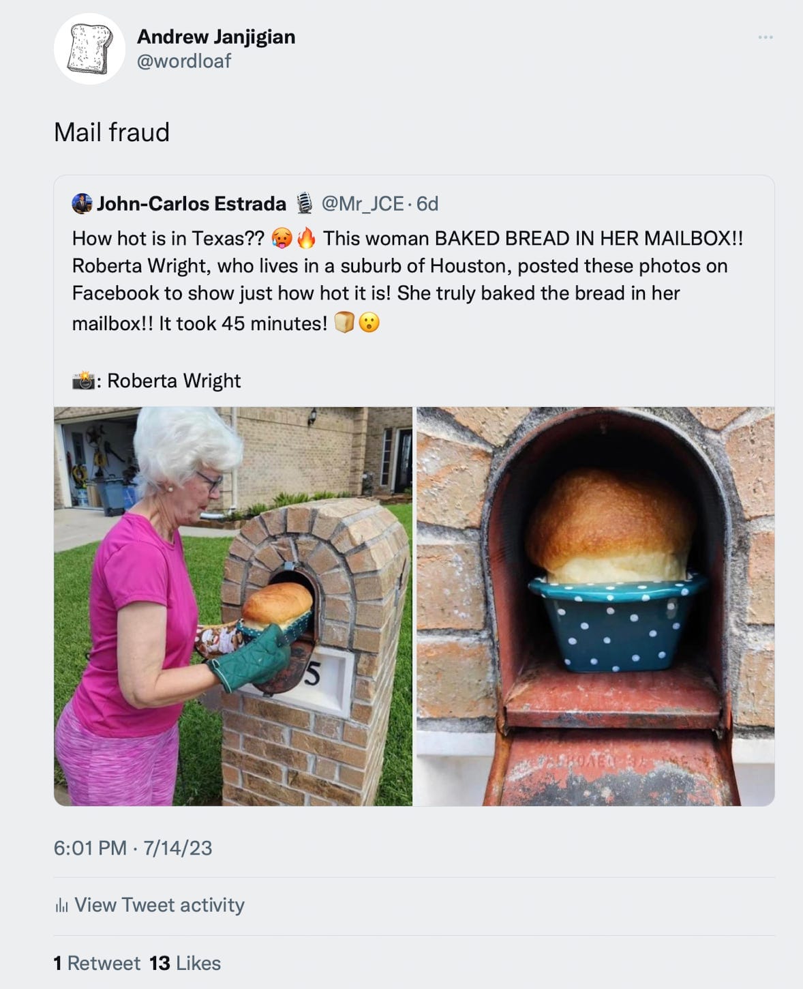Visit the @wordloaf handle

tap(184, 61)
